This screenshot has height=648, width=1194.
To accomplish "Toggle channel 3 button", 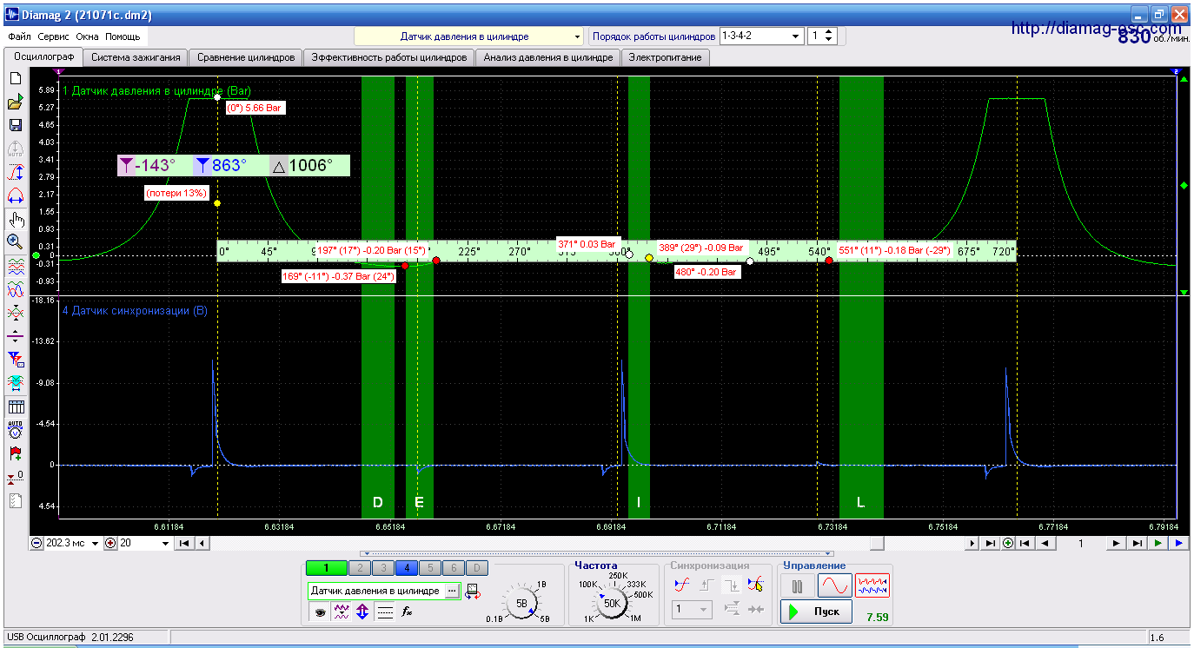I will pyautogui.click(x=382, y=568).
